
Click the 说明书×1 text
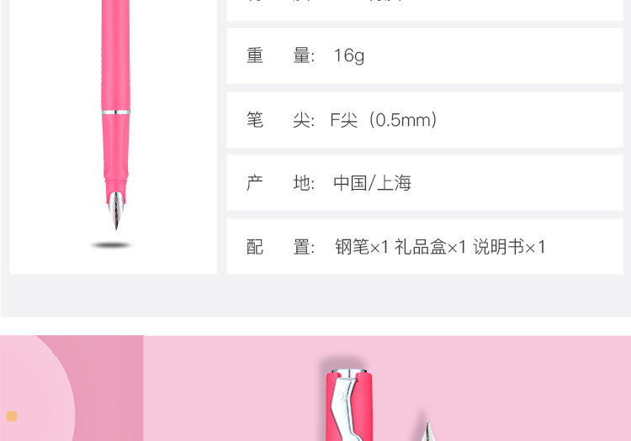(x=509, y=247)
